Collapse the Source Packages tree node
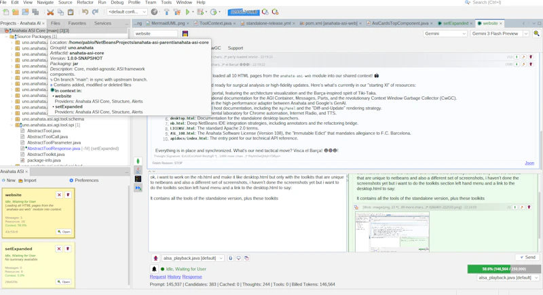This screenshot has height=295, width=543. coord(7,37)
